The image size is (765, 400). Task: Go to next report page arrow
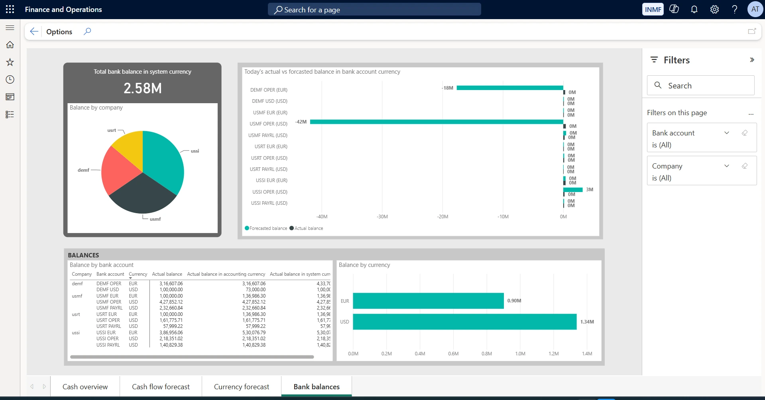click(x=44, y=386)
